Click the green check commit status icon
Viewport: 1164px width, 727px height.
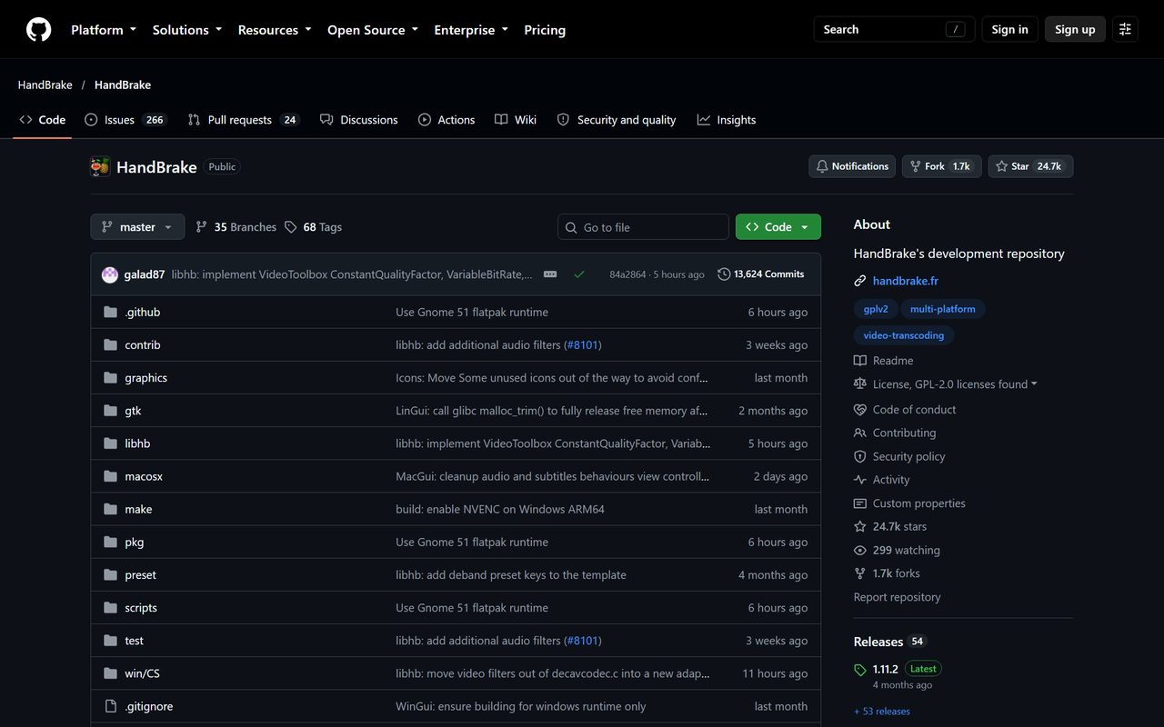(579, 274)
